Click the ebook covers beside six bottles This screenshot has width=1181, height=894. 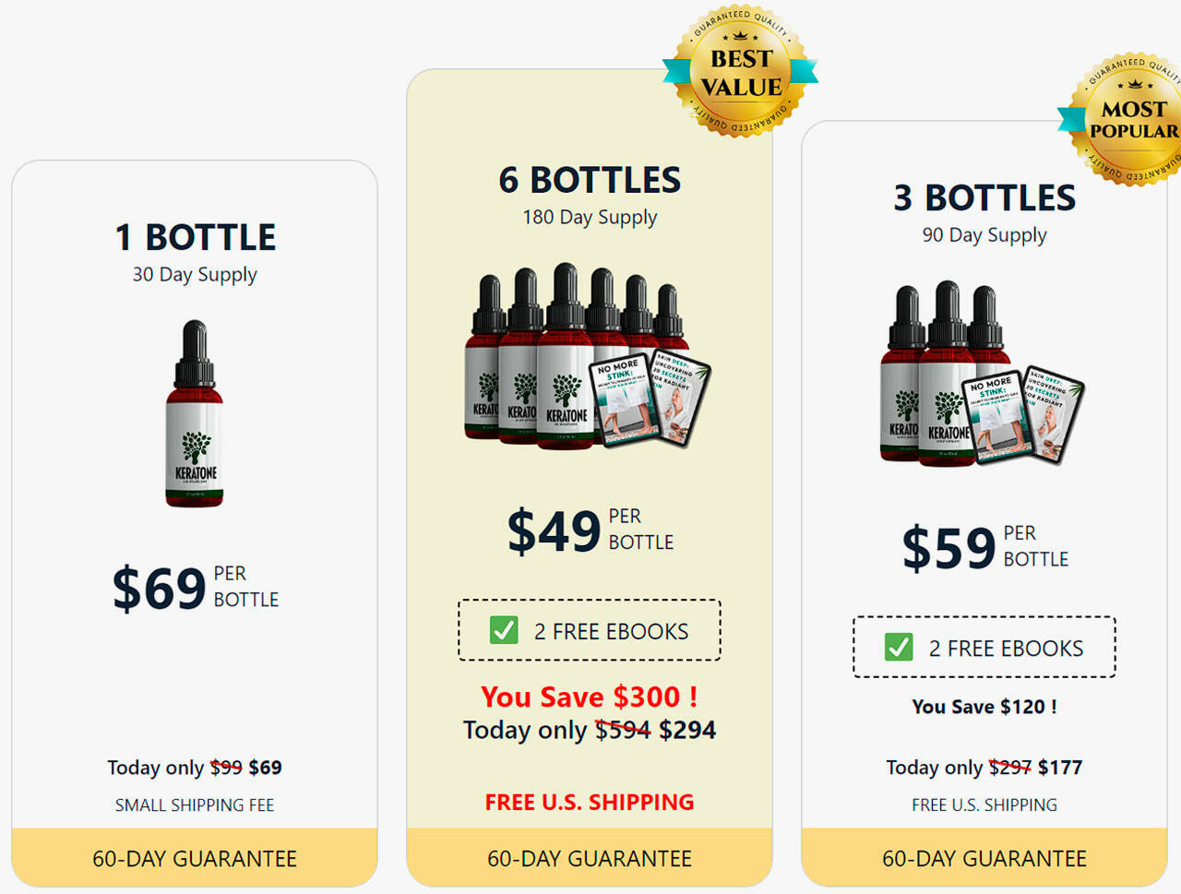650,399
